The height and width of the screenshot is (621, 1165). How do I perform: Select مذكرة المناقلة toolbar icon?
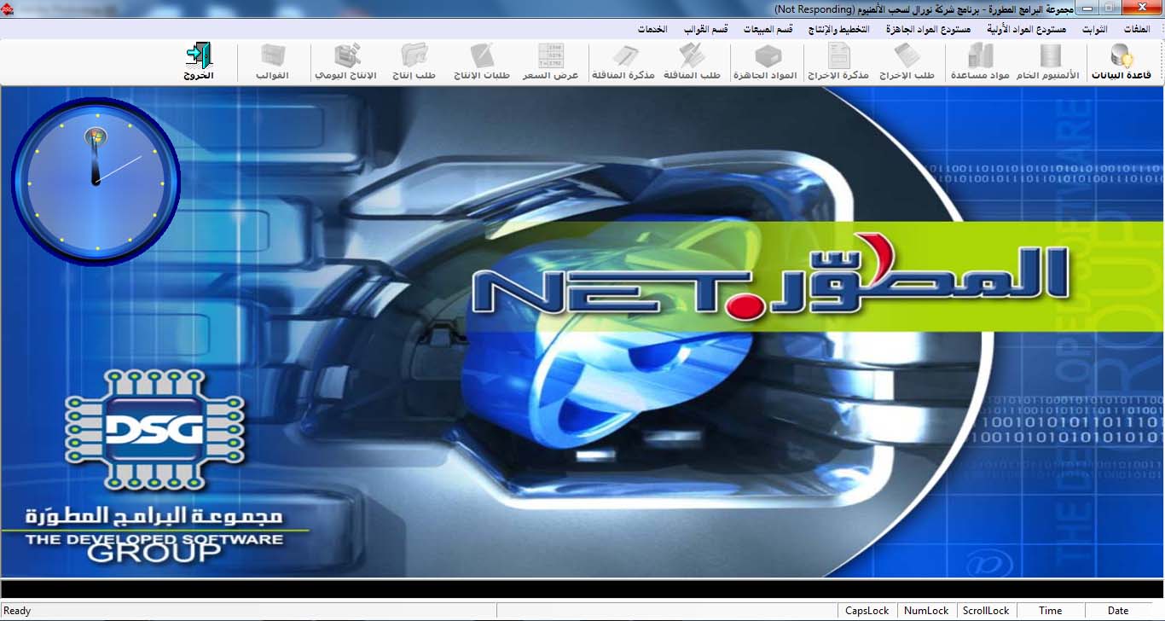(623, 62)
